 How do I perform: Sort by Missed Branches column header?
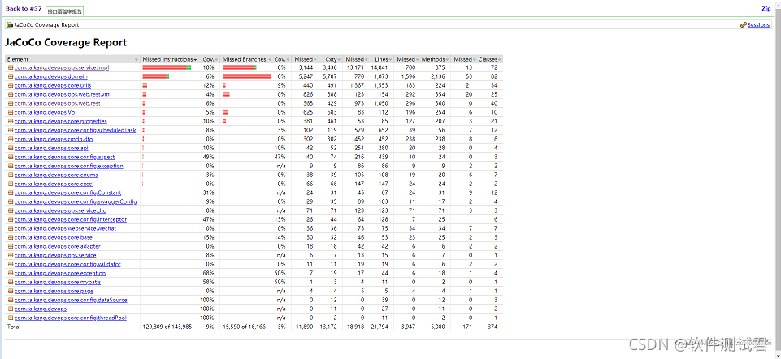pos(246,59)
